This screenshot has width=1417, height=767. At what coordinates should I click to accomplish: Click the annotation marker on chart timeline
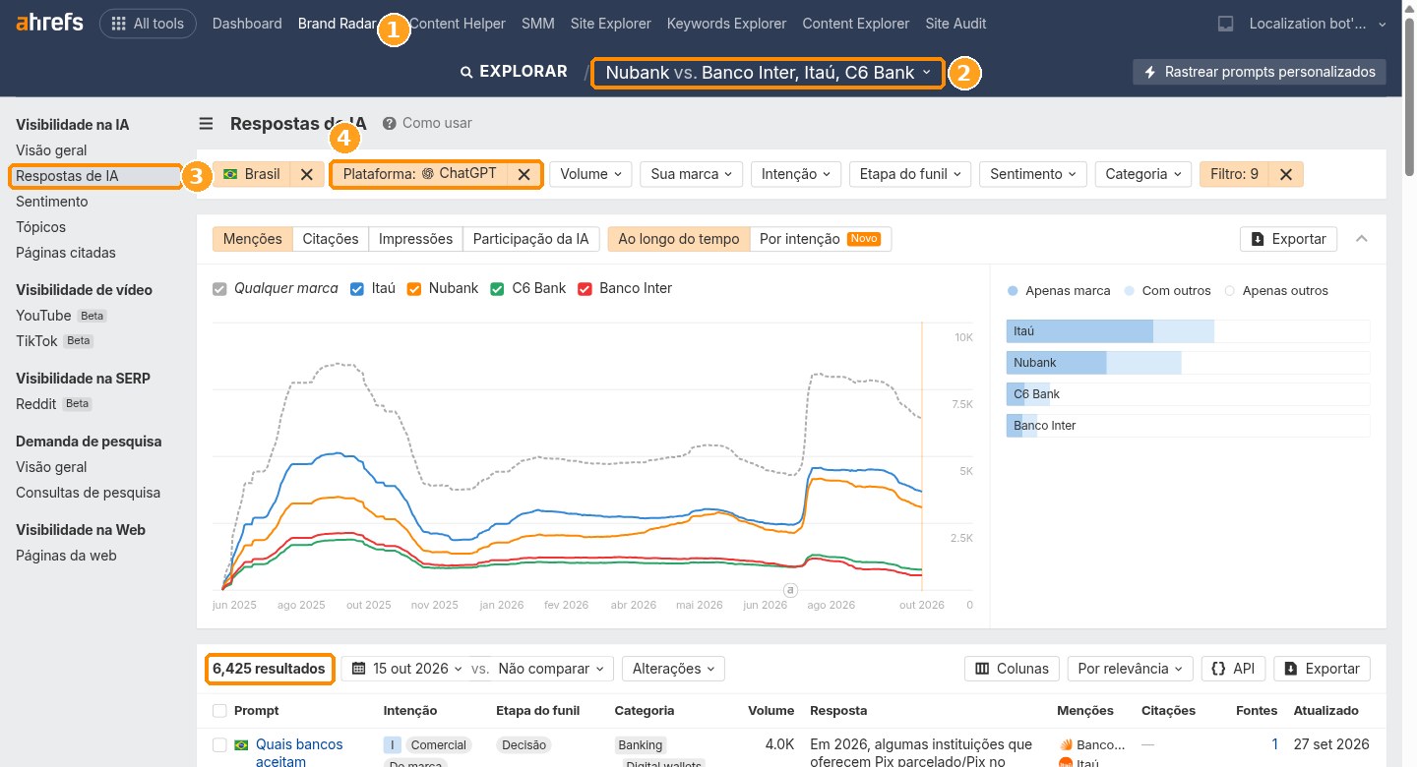(789, 589)
